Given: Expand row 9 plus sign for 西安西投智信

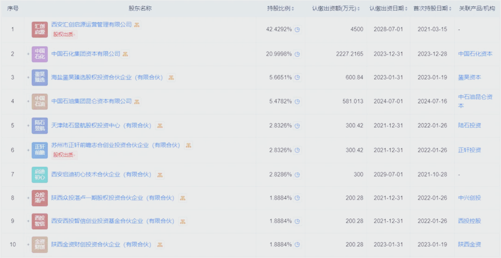Looking at the screenshot, I should (x=28, y=221).
